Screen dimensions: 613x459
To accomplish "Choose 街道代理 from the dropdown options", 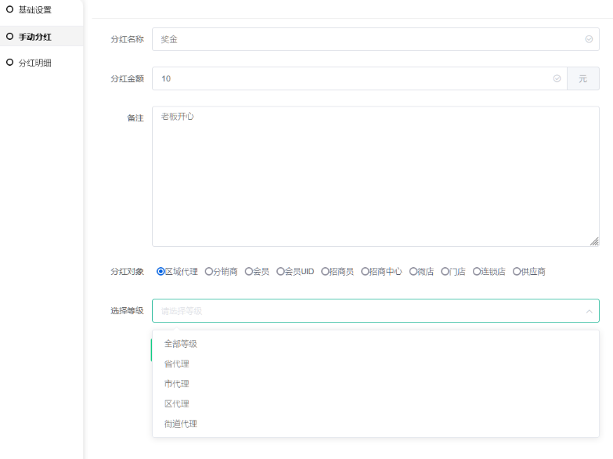I will (x=180, y=424).
